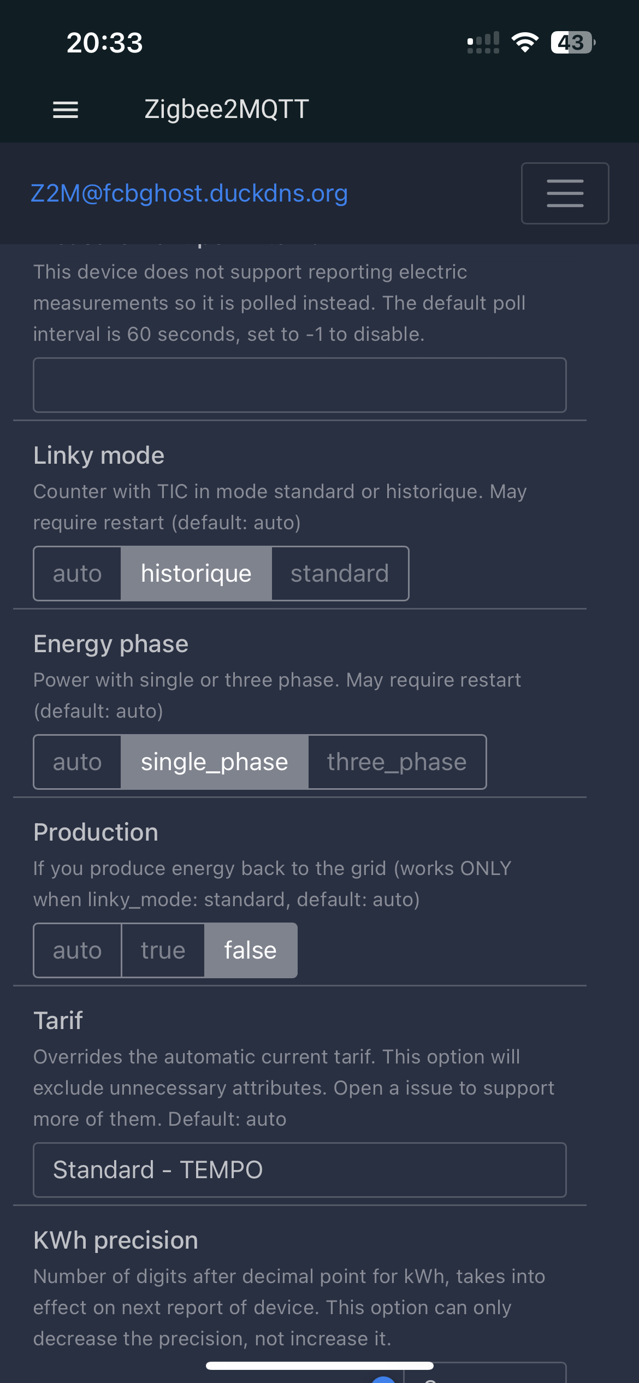Tap the Zigbee2MQTT title text
This screenshot has width=639, height=1383.
click(227, 109)
